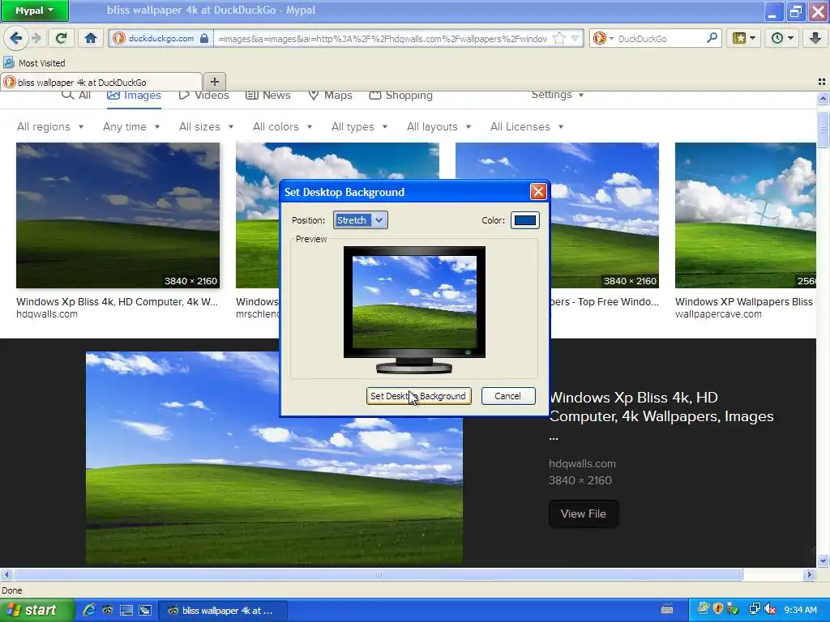The image size is (830, 622).
Task: Open the wallpapercave.com Bliss thumbnail
Action: (x=746, y=215)
